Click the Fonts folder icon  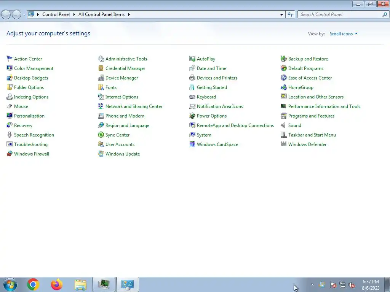[x=101, y=87]
